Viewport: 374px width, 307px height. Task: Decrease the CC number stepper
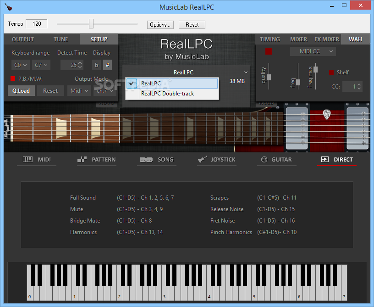(x=359, y=89)
